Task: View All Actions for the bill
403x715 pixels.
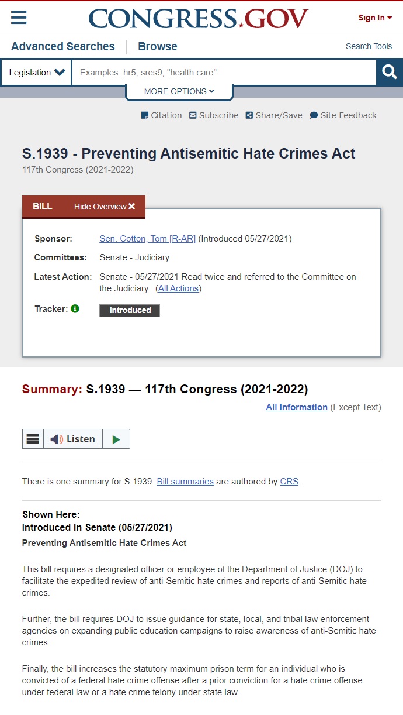Action: 179,288
